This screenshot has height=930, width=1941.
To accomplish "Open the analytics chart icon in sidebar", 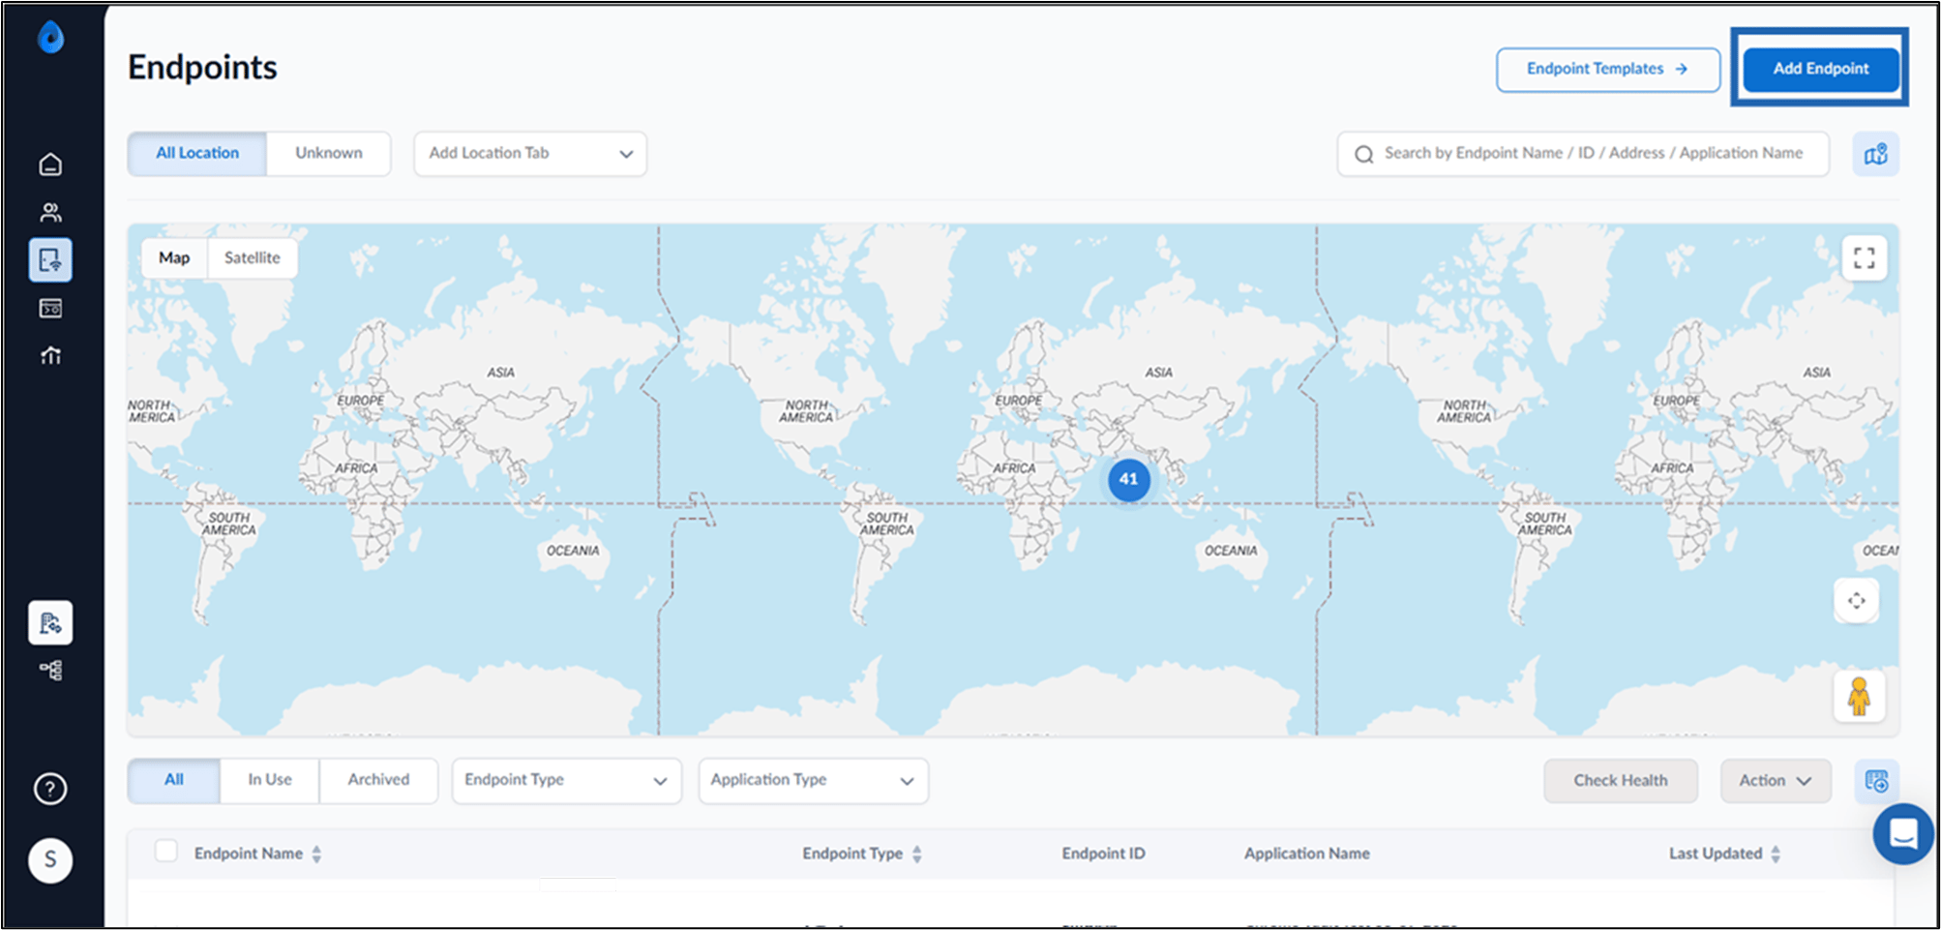I will [x=50, y=355].
